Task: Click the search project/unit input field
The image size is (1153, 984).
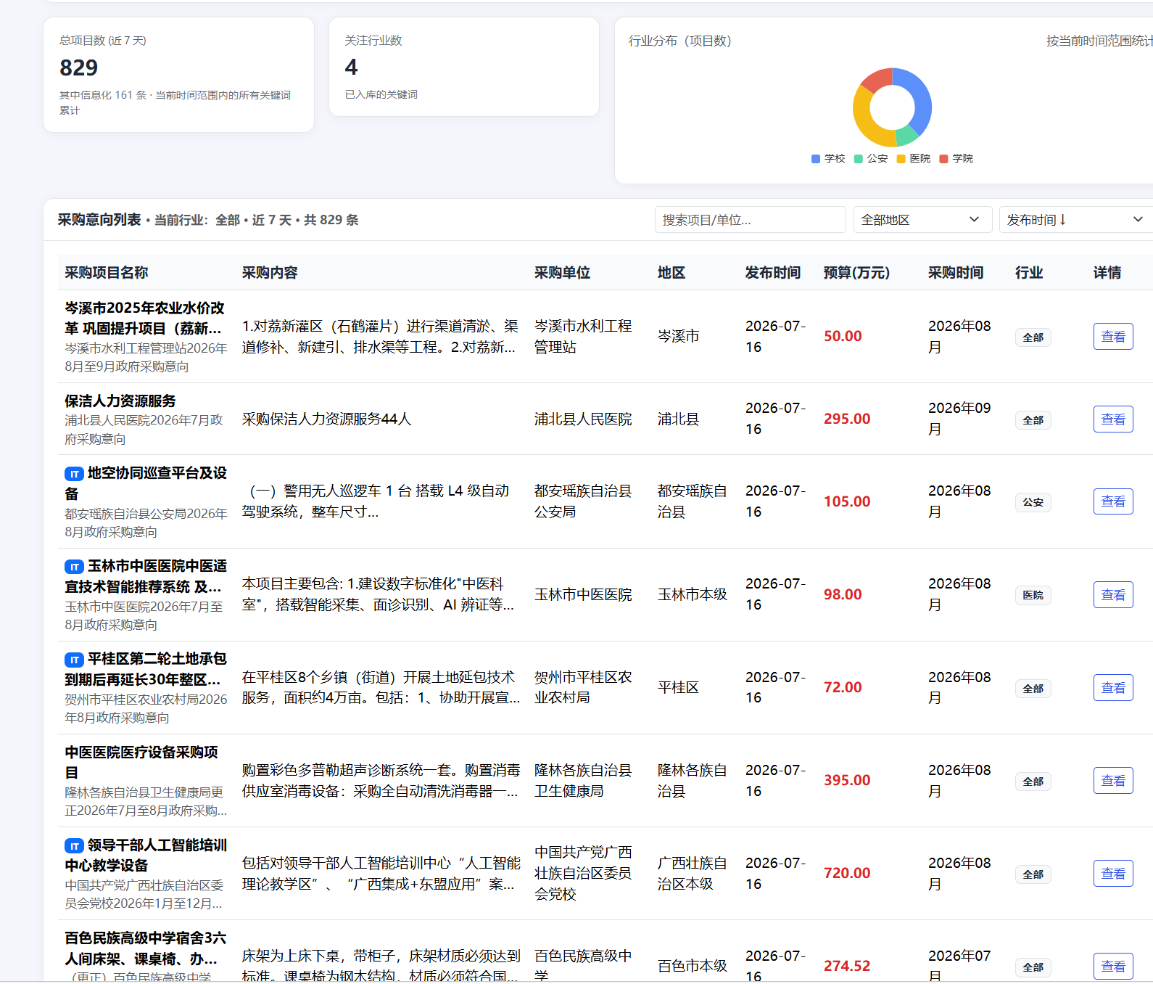Action: coord(750,220)
